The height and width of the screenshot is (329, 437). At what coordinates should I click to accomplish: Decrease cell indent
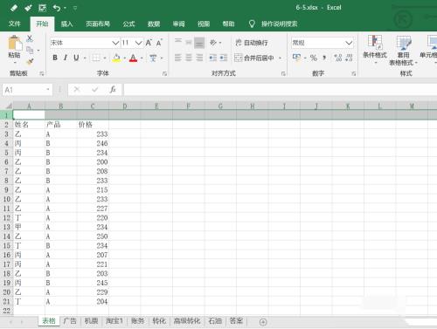click(213, 58)
